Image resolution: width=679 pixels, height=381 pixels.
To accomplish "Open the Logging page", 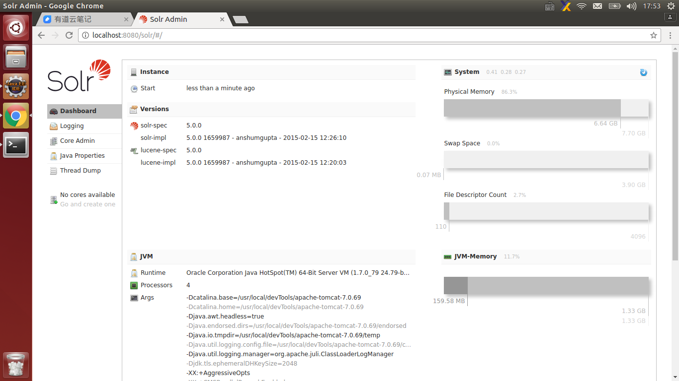I will pos(85,126).
